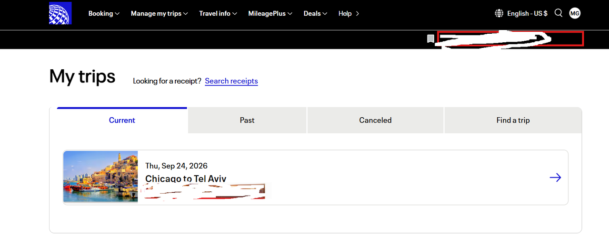Image resolution: width=609 pixels, height=234 pixels.
Task: Click the bookmark icon in black bar
Action: pyautogui.click(x=430, y=39)
